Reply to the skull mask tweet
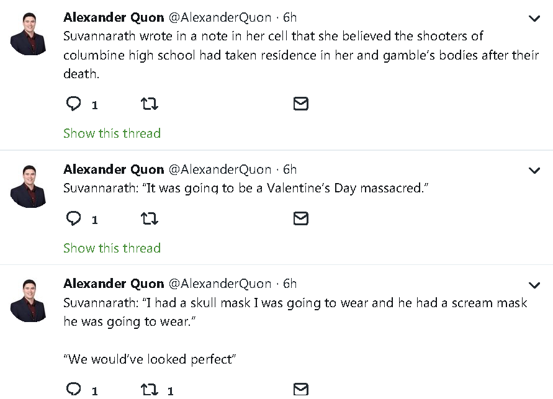553x399 pixels. pyautogui.click(x=74, y=390)
